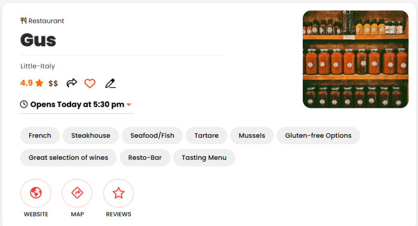Open the reviews star icon
Screen dimensions: 418x226
[118, 193]
